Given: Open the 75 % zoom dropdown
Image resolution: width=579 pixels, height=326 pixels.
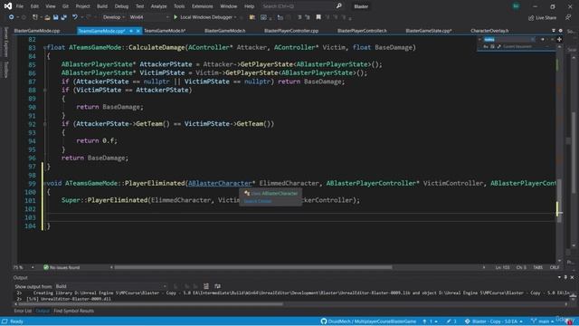Looking at the screenshot, I should click(24, 267).
